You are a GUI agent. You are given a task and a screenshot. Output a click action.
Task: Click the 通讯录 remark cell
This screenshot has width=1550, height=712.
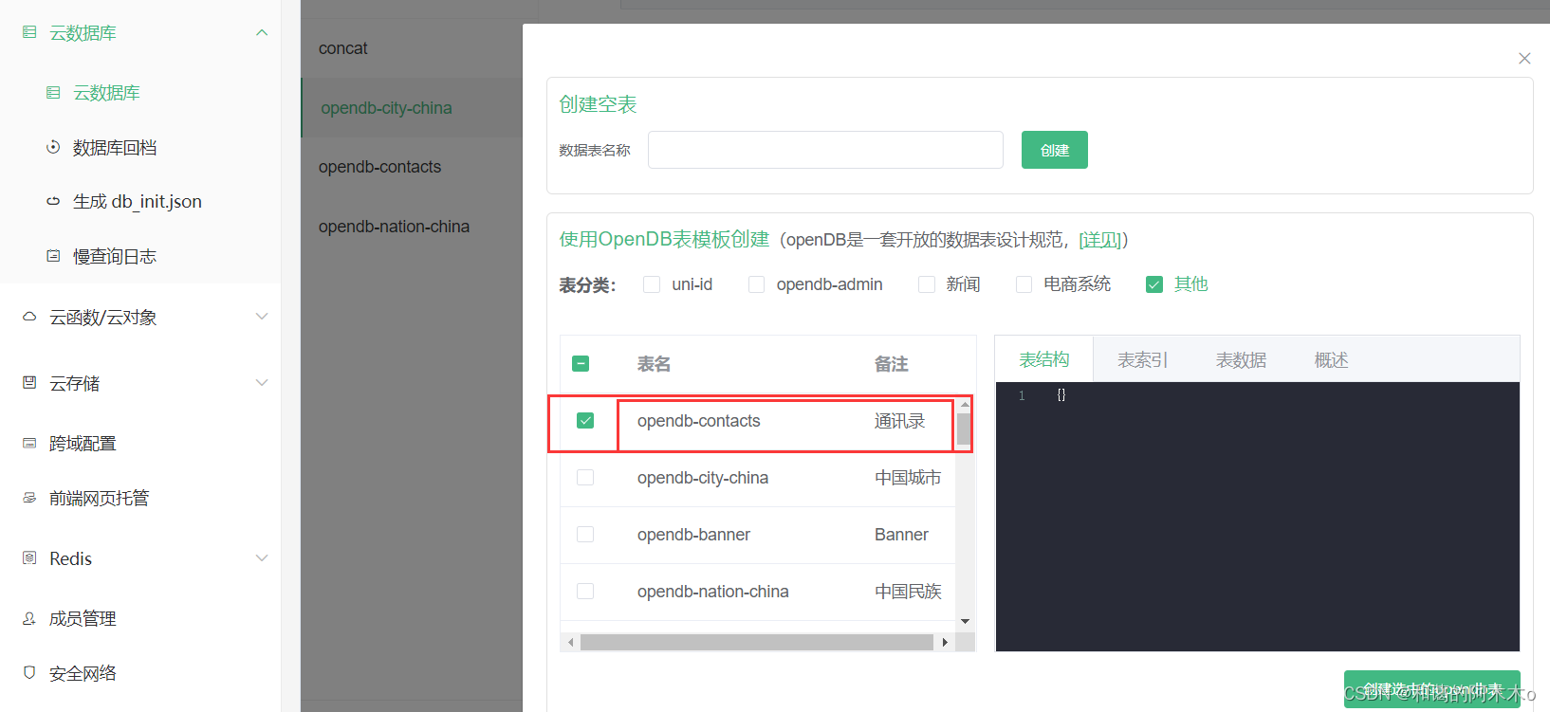coord(899,421)
